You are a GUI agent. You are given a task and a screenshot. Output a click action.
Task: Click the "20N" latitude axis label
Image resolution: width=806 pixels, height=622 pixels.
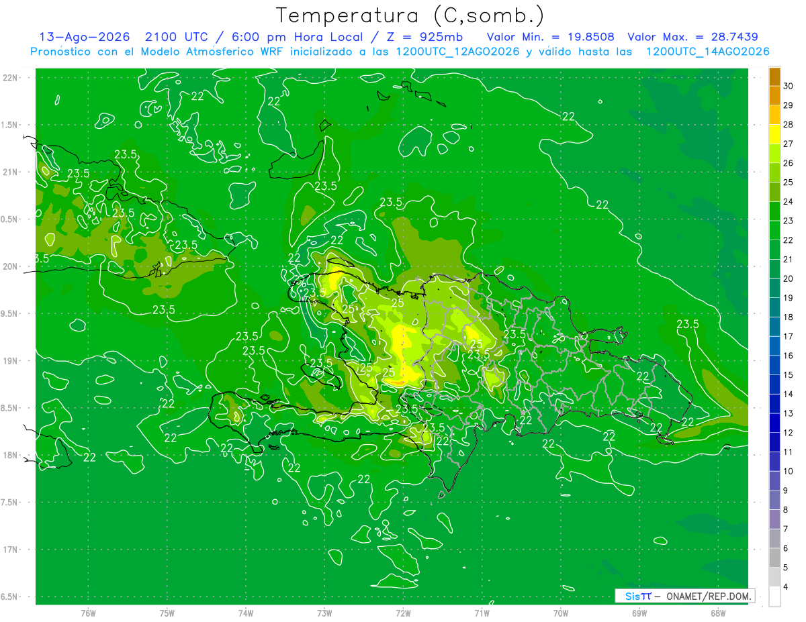click(11, 266)
